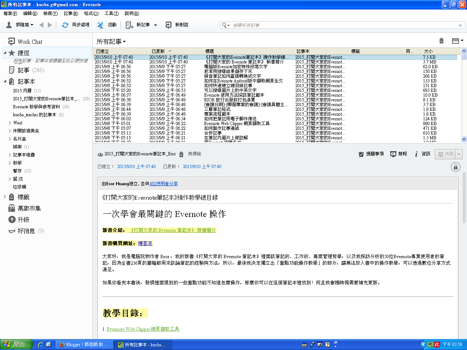Open the 記事(N) menu
This screenshot has height=350, width=467.
[x=71, y=13]
